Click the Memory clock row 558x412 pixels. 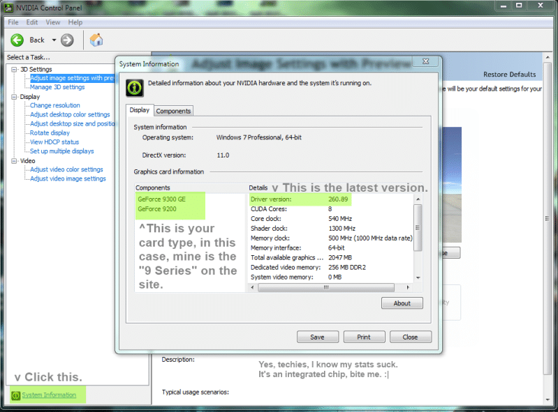pos(331,238)
